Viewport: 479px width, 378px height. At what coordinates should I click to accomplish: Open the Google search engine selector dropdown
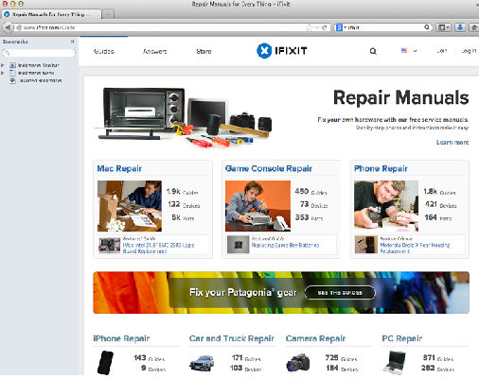point(341,27)
